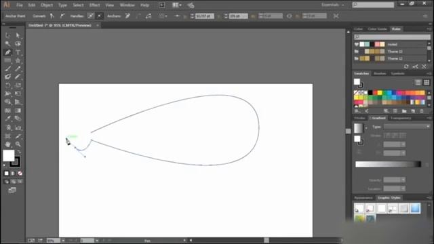Open the Help menu

tap(144, 5)
